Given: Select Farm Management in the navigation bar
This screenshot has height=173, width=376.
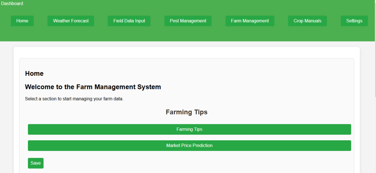Looking at the screenshot, I should [250, 21].
